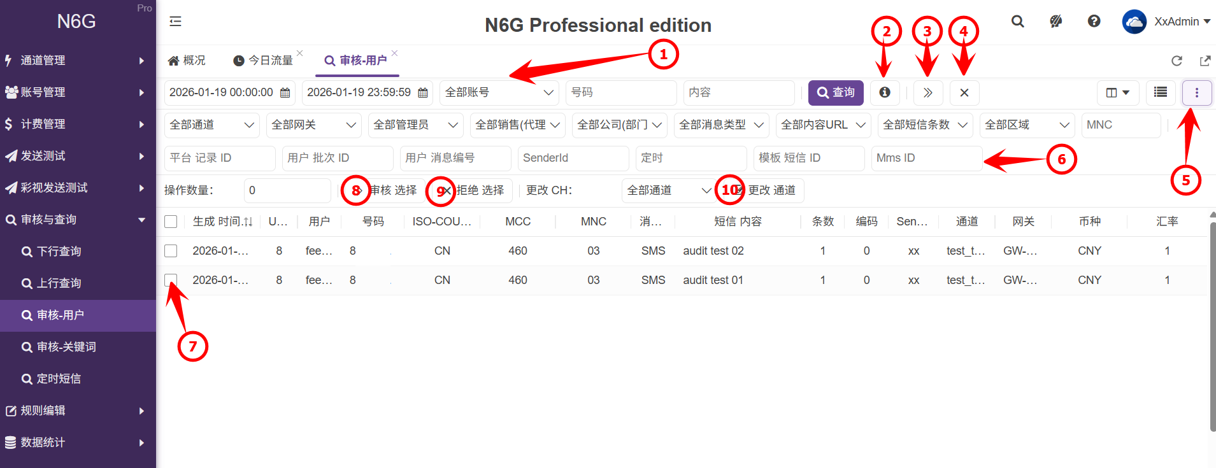
Task: Open the 全部消息类型 dropdown
Action: (722, 125)
